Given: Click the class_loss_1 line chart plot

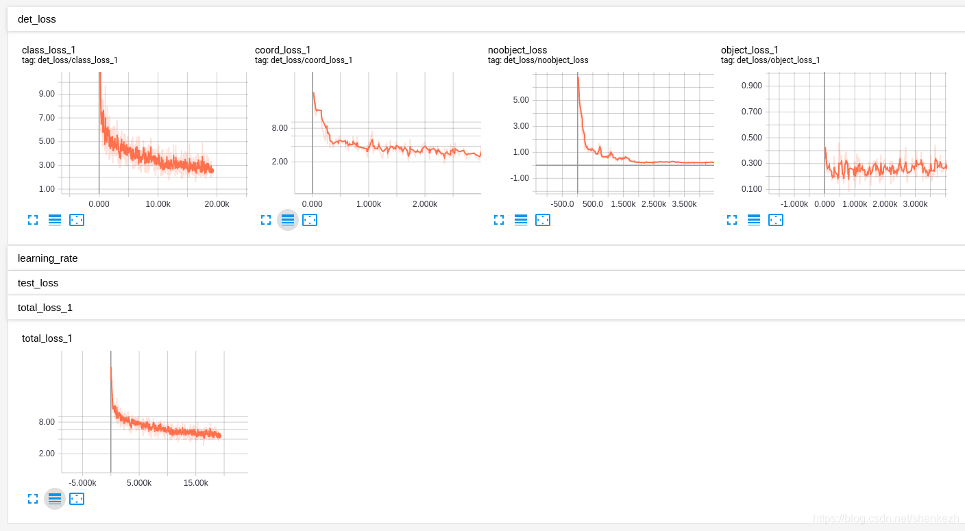Looking at the screenshot, I should pos(154,133).
